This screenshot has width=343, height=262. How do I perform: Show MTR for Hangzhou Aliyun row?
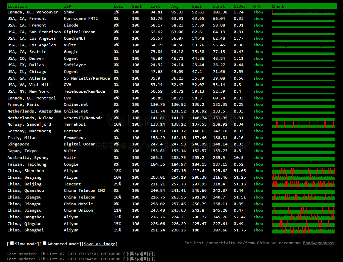[258, 217]
